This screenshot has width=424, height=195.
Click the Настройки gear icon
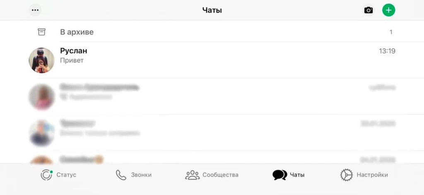pyautogui.click(x=347, y=175)
